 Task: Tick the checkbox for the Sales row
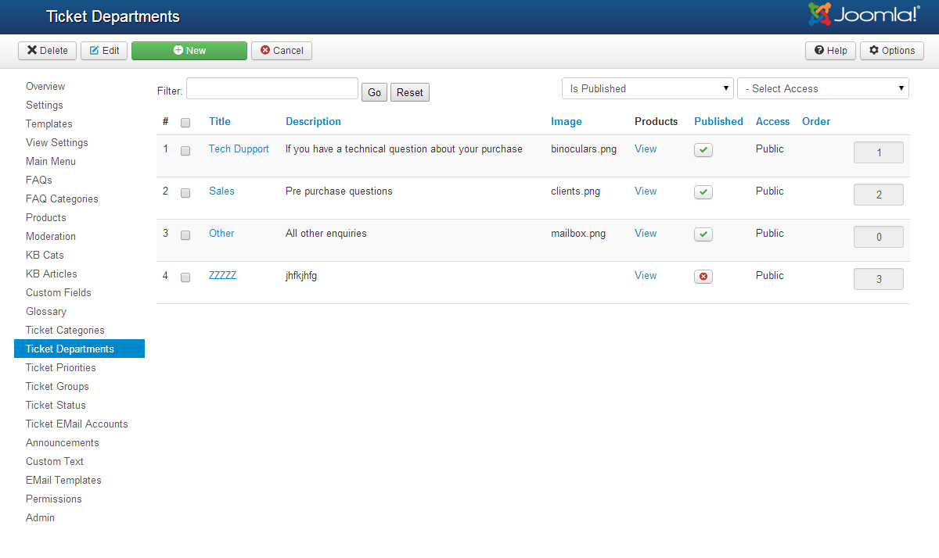click(x=185, y=193)
